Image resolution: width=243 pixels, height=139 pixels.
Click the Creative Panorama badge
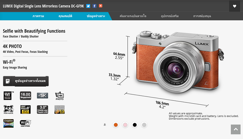tap(9, 124)
